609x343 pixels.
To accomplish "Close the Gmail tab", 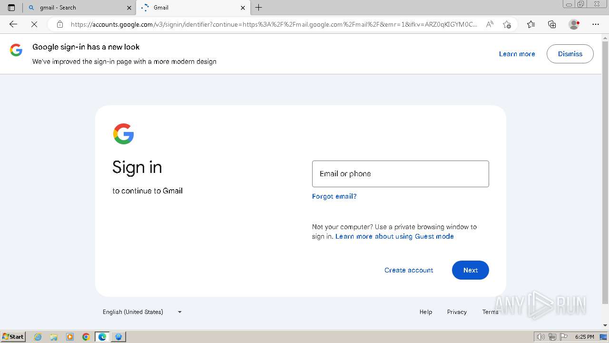I will (x=243, y=8).
